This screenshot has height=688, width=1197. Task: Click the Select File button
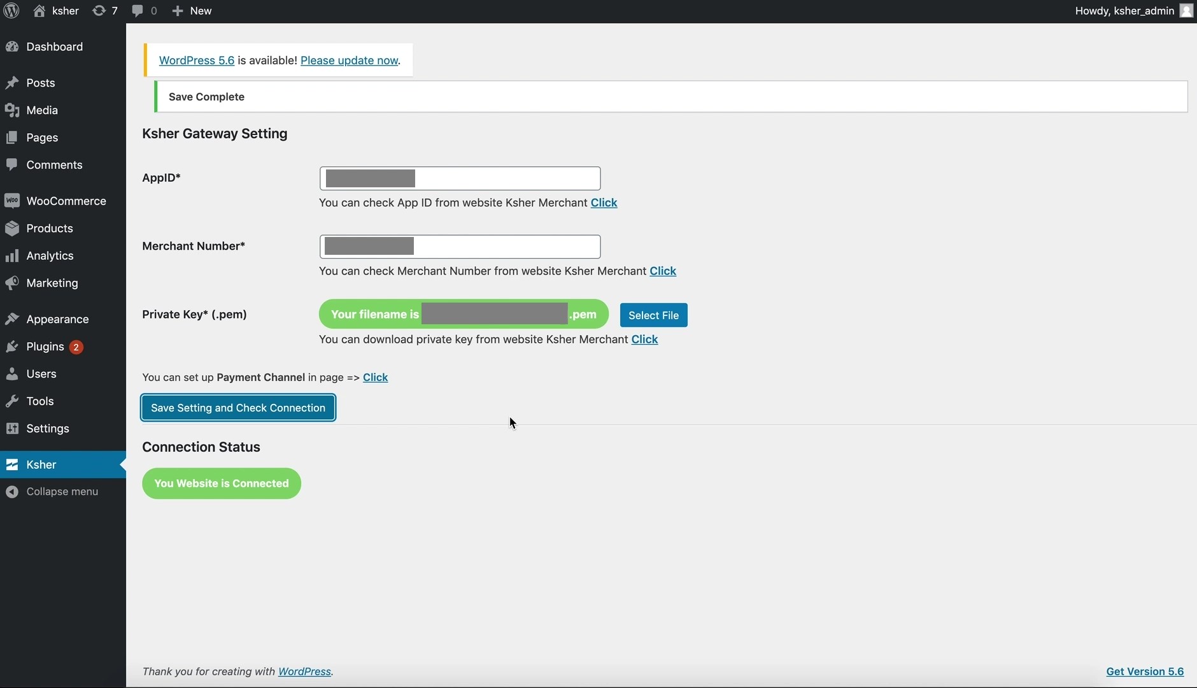[653, 315]
